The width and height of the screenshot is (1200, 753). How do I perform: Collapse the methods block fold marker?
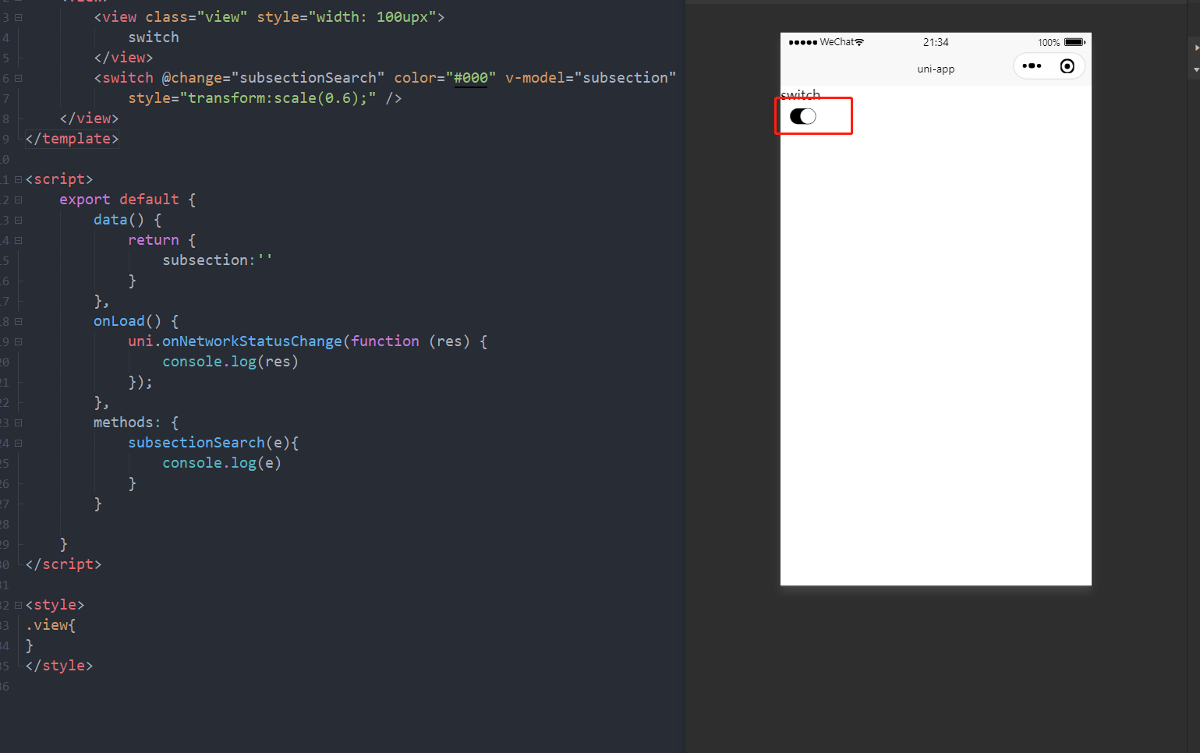(18, 422)
